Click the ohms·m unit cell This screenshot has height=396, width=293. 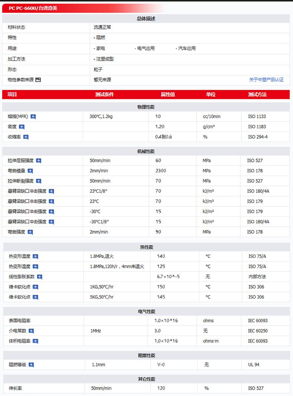[x=211, y=341]
